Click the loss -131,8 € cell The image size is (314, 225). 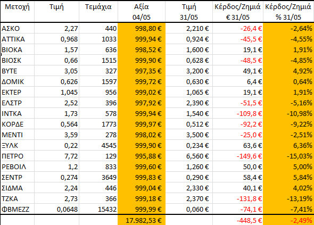[x=238, y=198]
